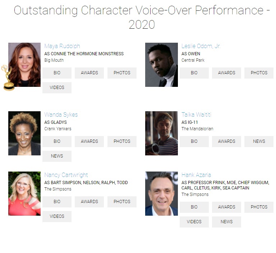The width and height of the screenshot is (276, 253).
Task: Open Taika Waititi's Bio button
Action: click(194, 141)
